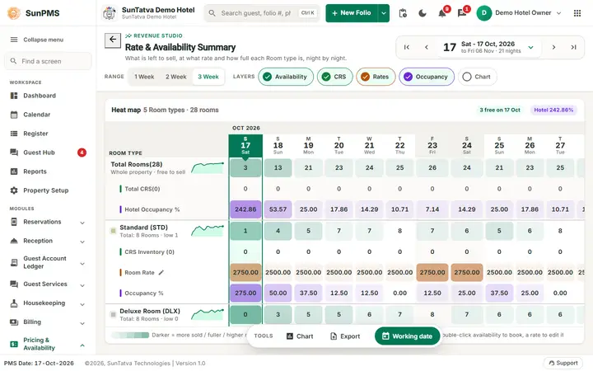Click the New Folio button
Viewport: 593px width, 371px height.
coord(352,13)
